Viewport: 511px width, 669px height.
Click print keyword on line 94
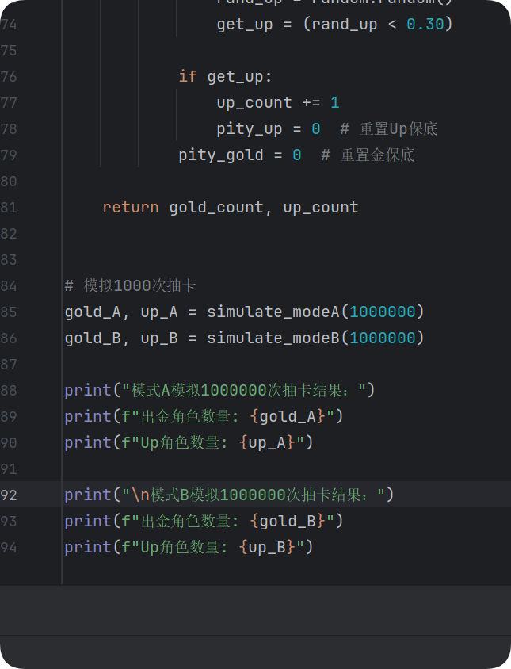tap(88, 547)
